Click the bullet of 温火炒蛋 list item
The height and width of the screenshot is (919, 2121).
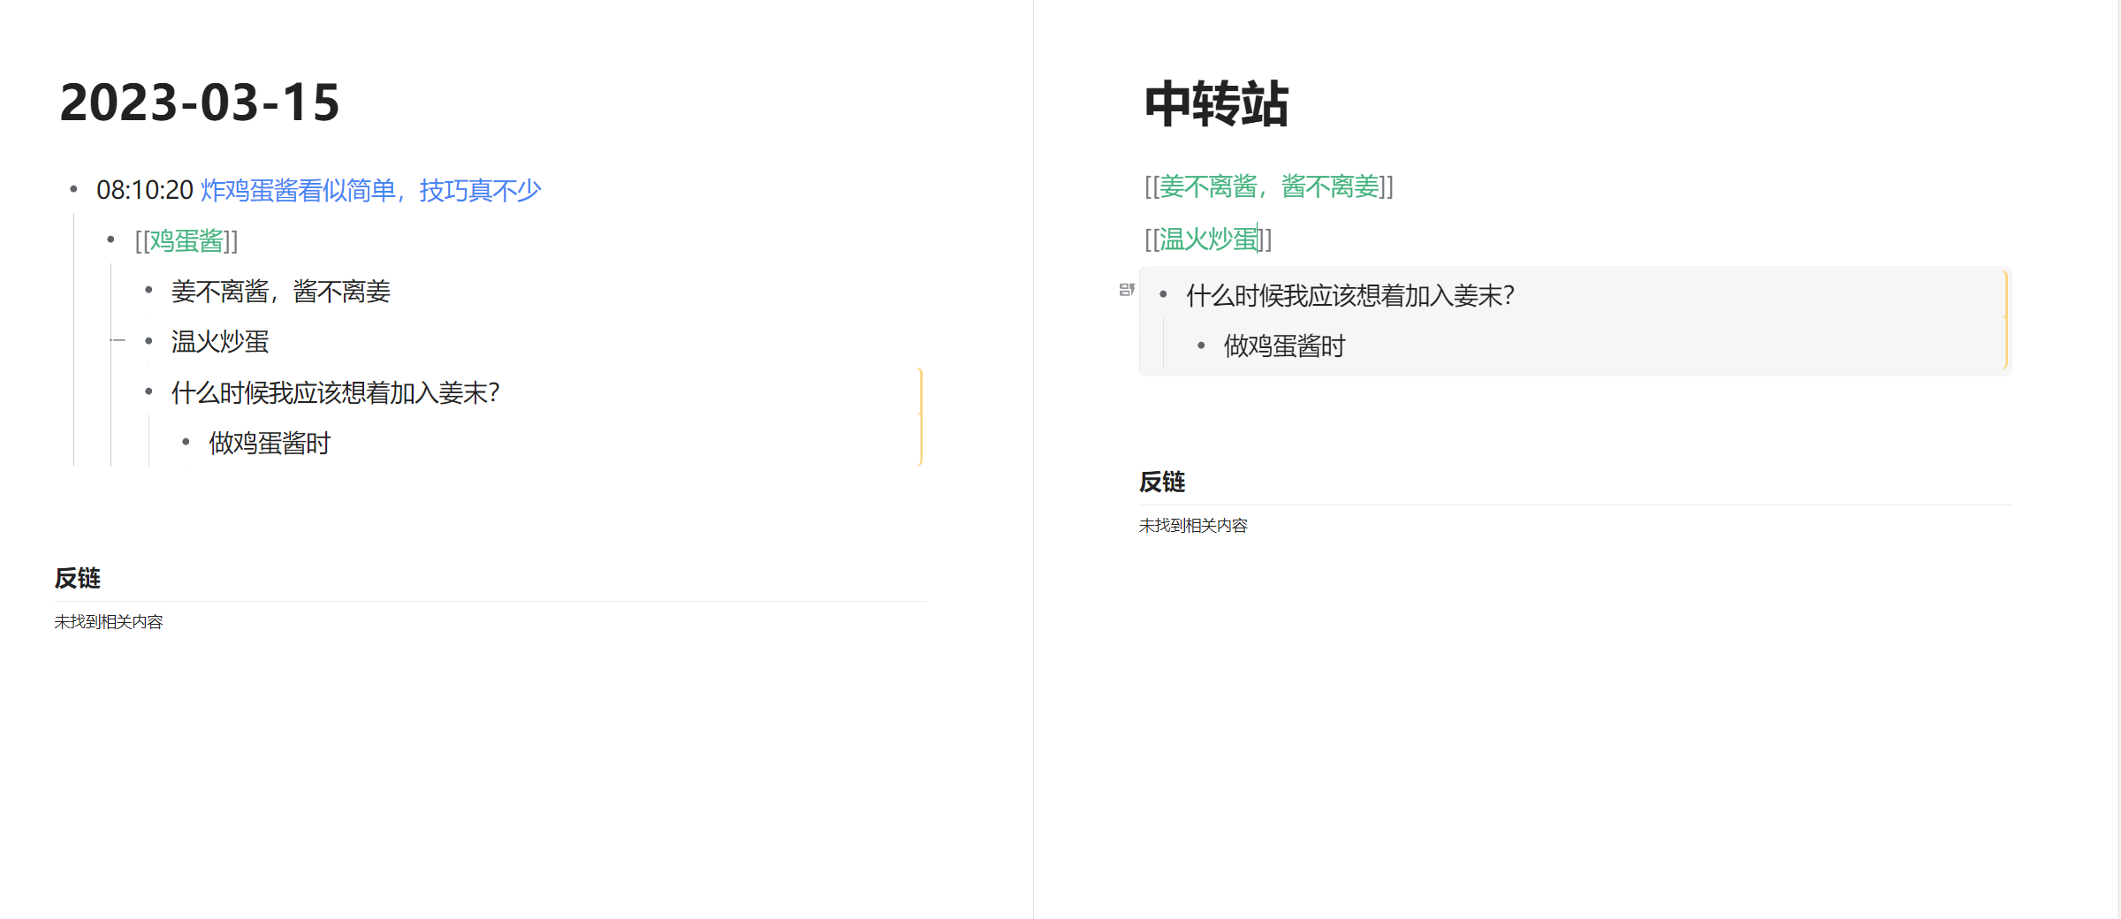pyautogui.click(x=148, y=340)
